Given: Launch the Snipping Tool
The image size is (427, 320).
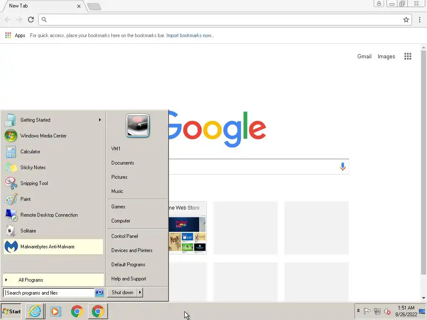Looking at the screenshot, I should coord(53,183).
